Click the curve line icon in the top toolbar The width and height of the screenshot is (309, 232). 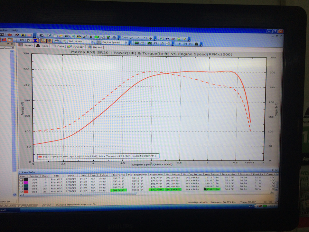coord(143,38)
